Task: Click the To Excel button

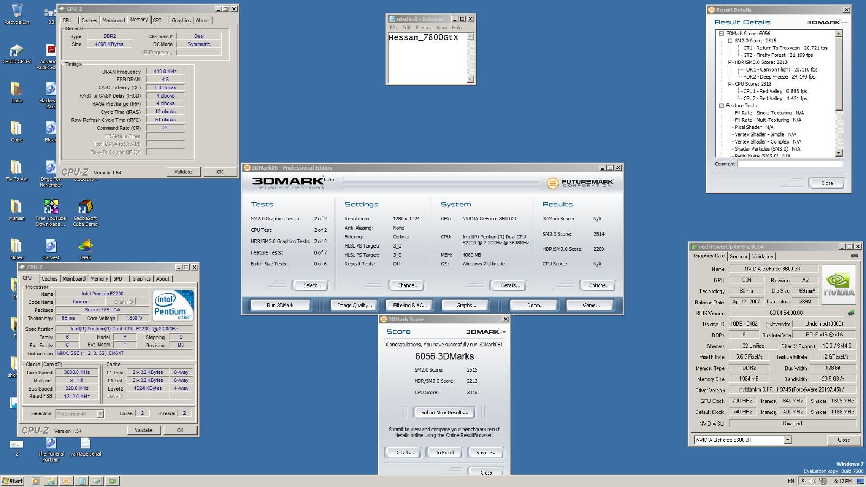Action: (444, 453)
